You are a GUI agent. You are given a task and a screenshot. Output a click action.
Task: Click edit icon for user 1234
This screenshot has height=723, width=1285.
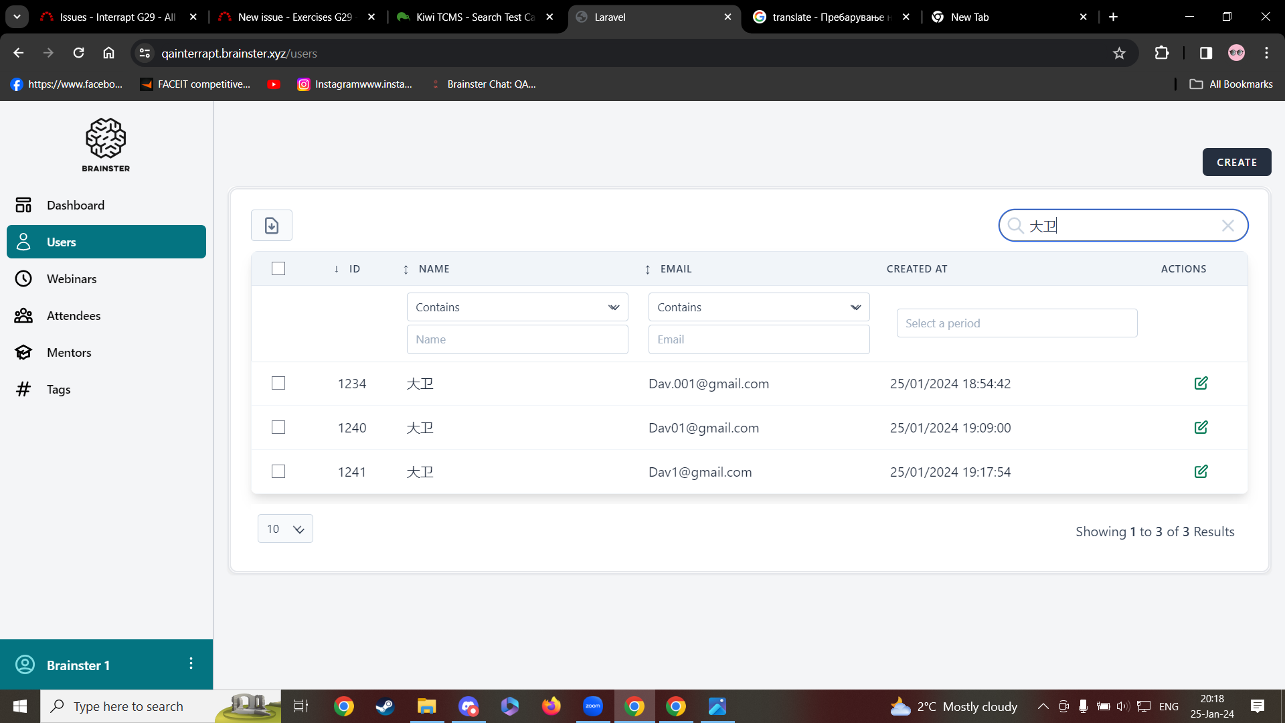(1201, 383)
